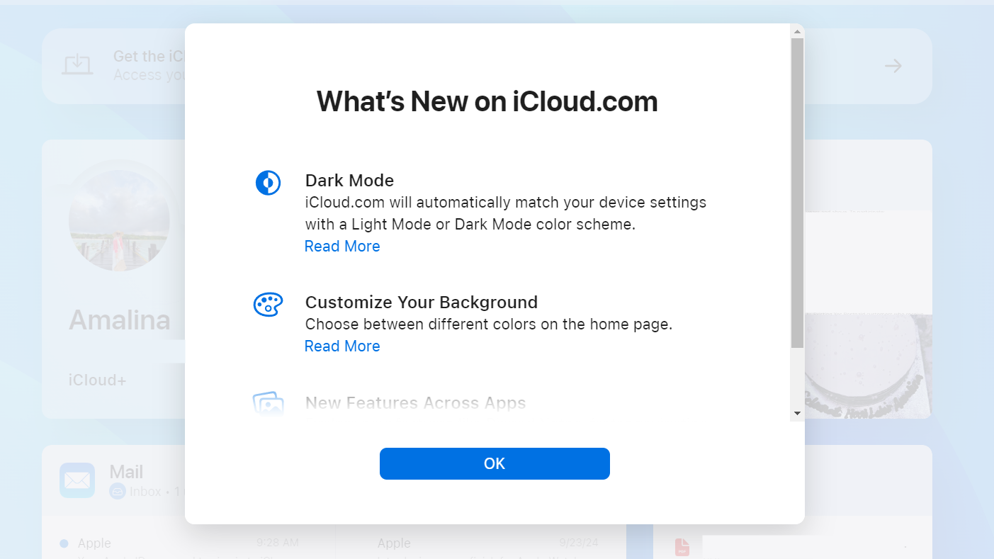Click the Dark Mode half-circle icon
This screenshot has width=994, height=559.
point(268,183)
